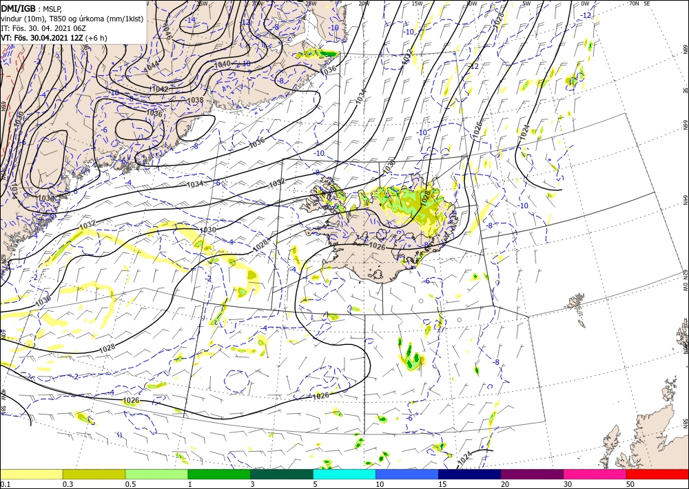The image size is (689, 489).
Task: Click the "66N" latitude label on right edge
Action: point(685,126)
